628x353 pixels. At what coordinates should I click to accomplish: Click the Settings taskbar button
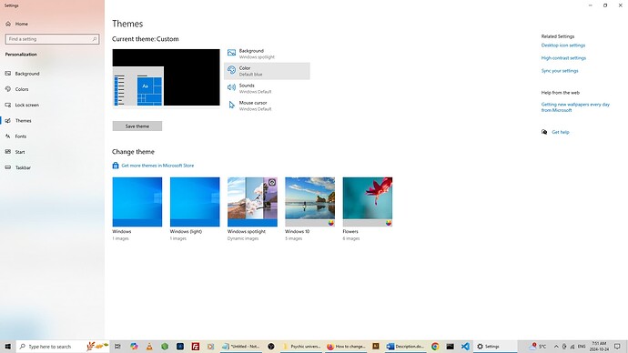coord(495,347)
